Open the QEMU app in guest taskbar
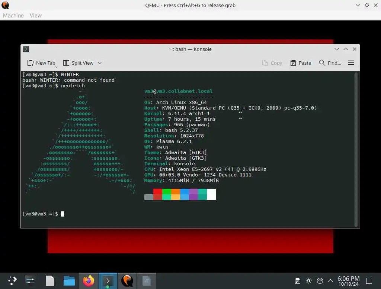381x289 pixels. pos(127,281)
